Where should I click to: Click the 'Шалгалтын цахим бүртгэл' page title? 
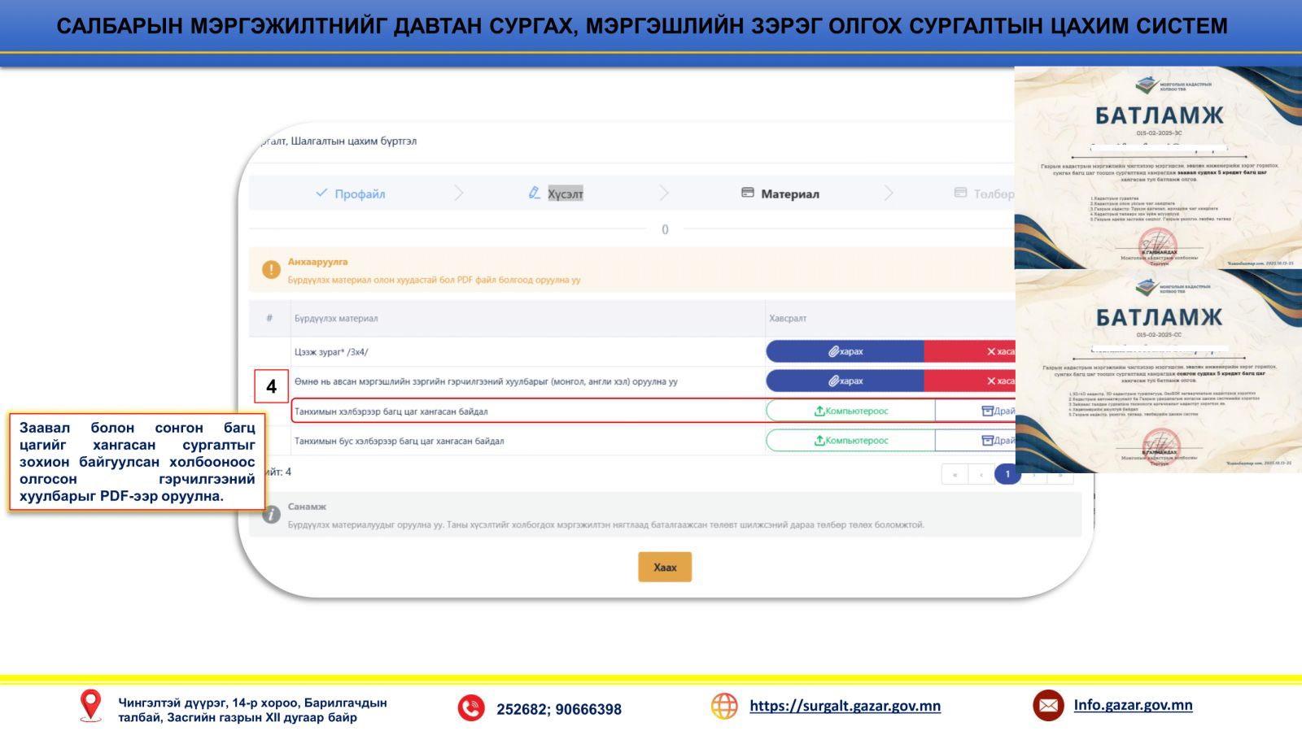pyautogui.click(x=353, y=141)
